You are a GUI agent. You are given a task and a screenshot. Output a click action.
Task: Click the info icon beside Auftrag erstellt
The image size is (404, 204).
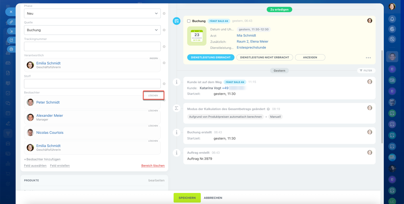(176, 153)
